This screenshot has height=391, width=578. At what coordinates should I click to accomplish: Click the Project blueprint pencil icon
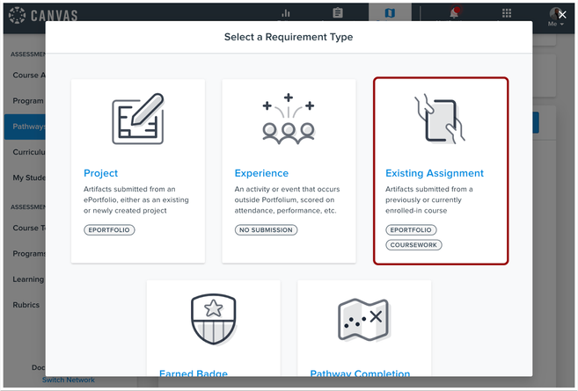pyautogui.click(x=138, y=119)
